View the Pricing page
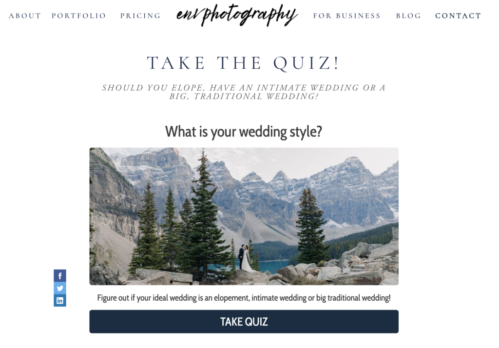Image resolution: width=499 pixels, height=348 pixels. point(140,16)
